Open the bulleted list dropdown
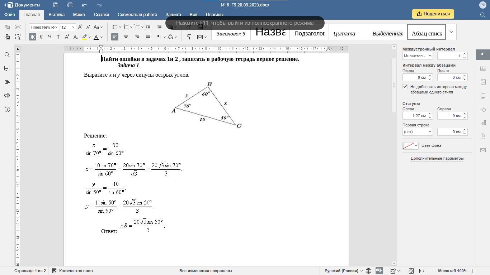 pos(120,27)
